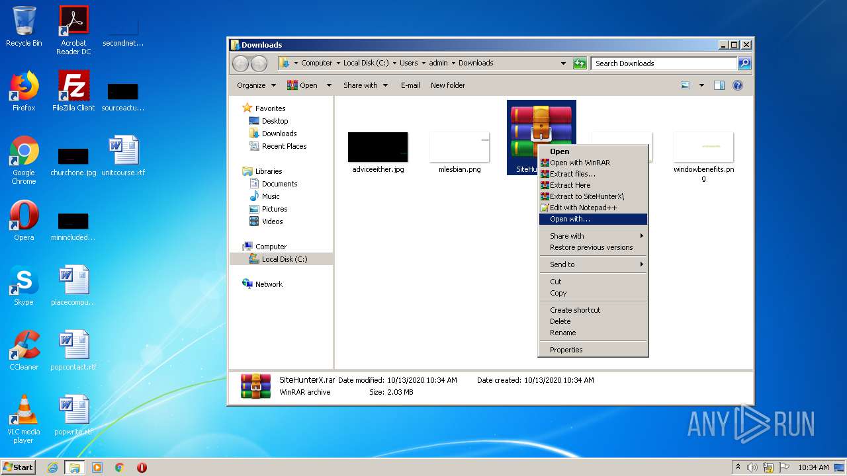Viewport: 847px width, 476px height.
Task: Expand the Organize dropdown menu
Action: 256,85
